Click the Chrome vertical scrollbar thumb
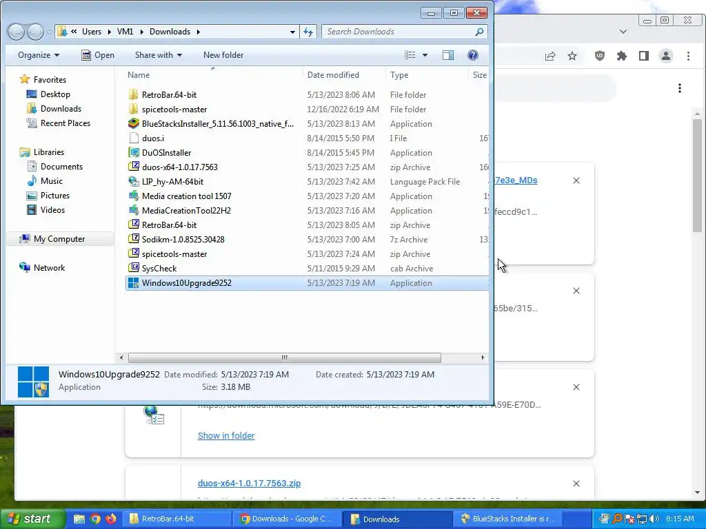Viewport: 706px width, 529px height. click(698, 176)
